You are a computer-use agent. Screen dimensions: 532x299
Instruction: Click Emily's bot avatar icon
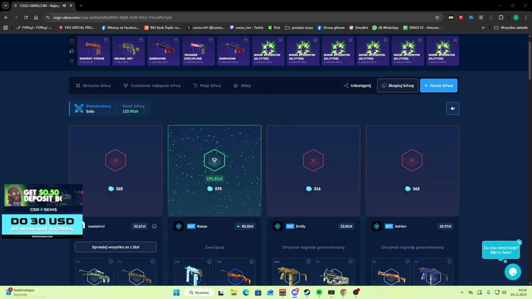tap(278, 226)
